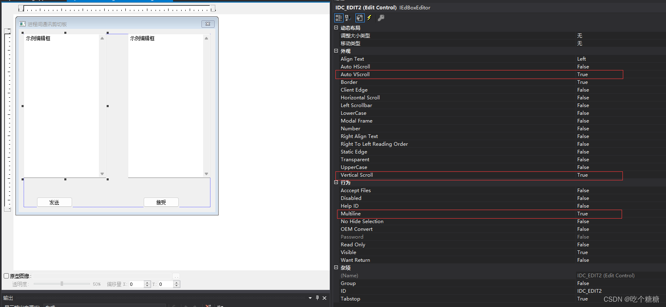
Task: Click Multiline value True
Action: click(583, 214)
